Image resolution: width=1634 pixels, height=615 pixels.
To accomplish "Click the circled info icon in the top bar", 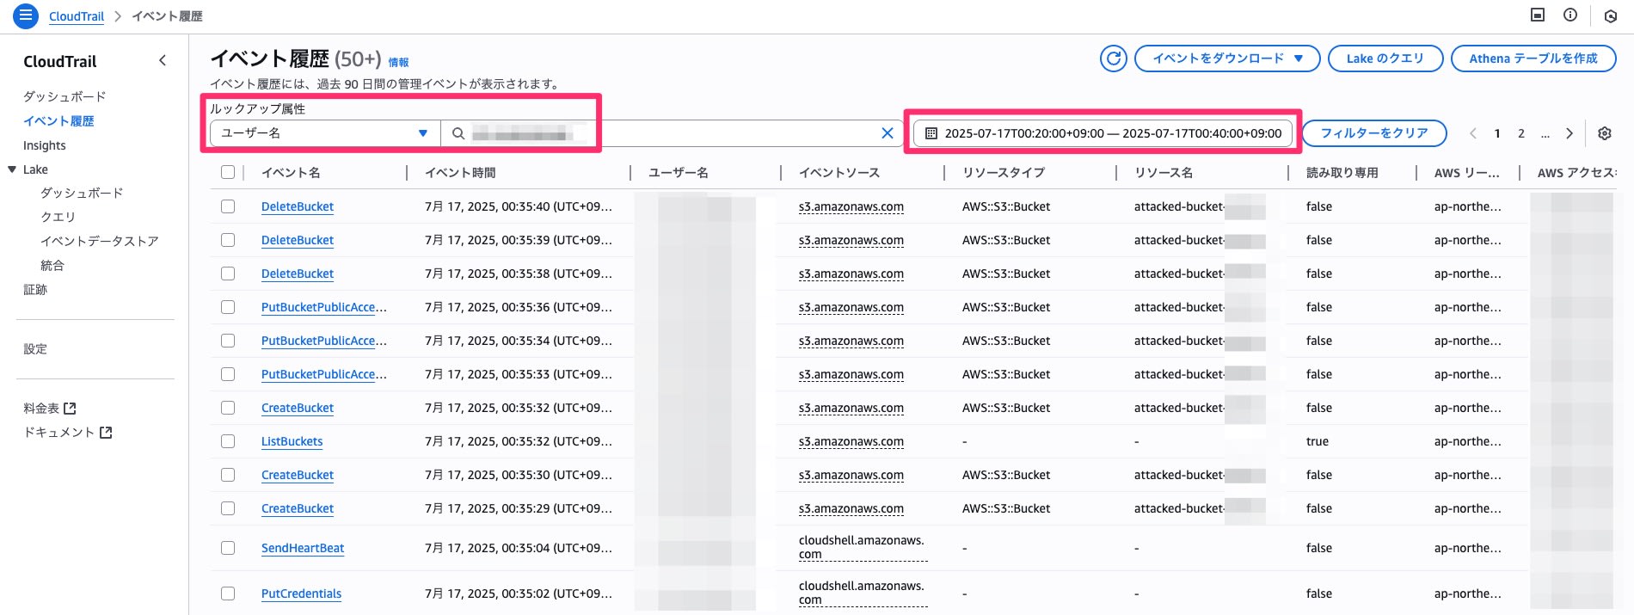I will click(x=1570, y=15).
